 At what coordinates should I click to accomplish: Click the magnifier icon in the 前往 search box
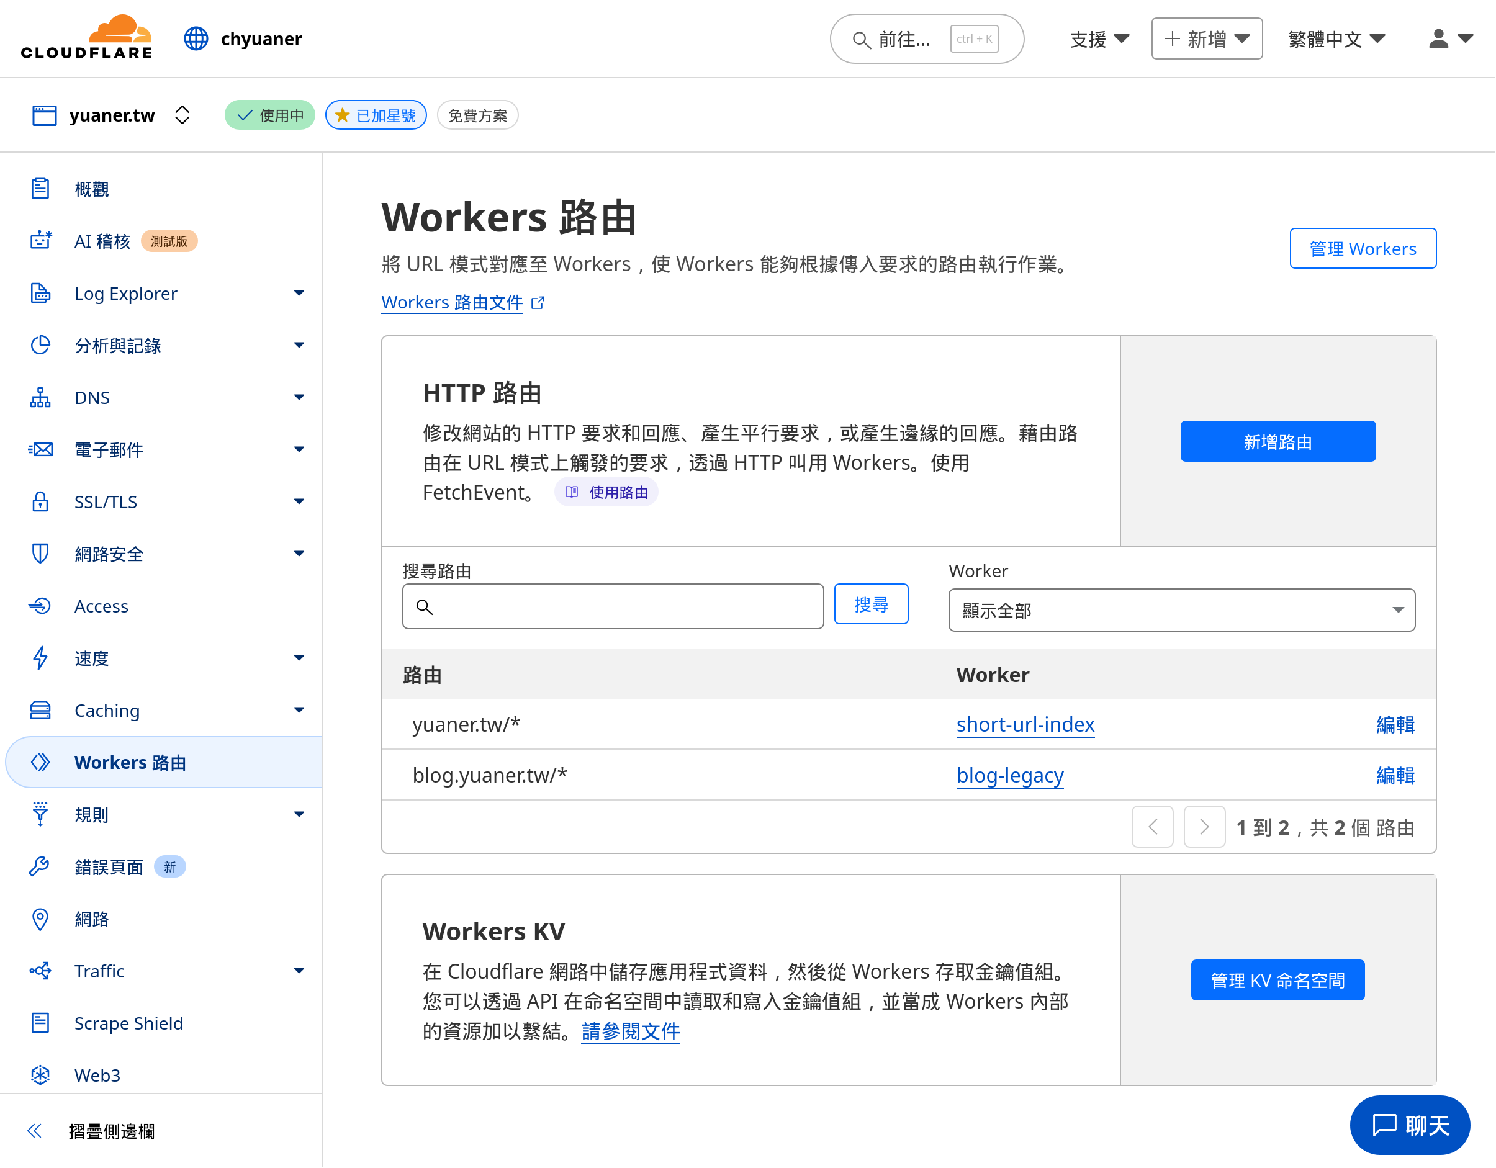861,40
